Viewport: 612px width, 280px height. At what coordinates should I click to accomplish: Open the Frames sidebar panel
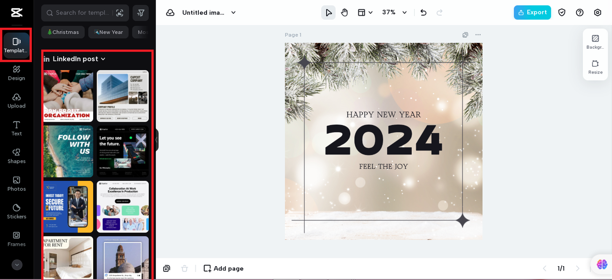click(x=16, y=239)
